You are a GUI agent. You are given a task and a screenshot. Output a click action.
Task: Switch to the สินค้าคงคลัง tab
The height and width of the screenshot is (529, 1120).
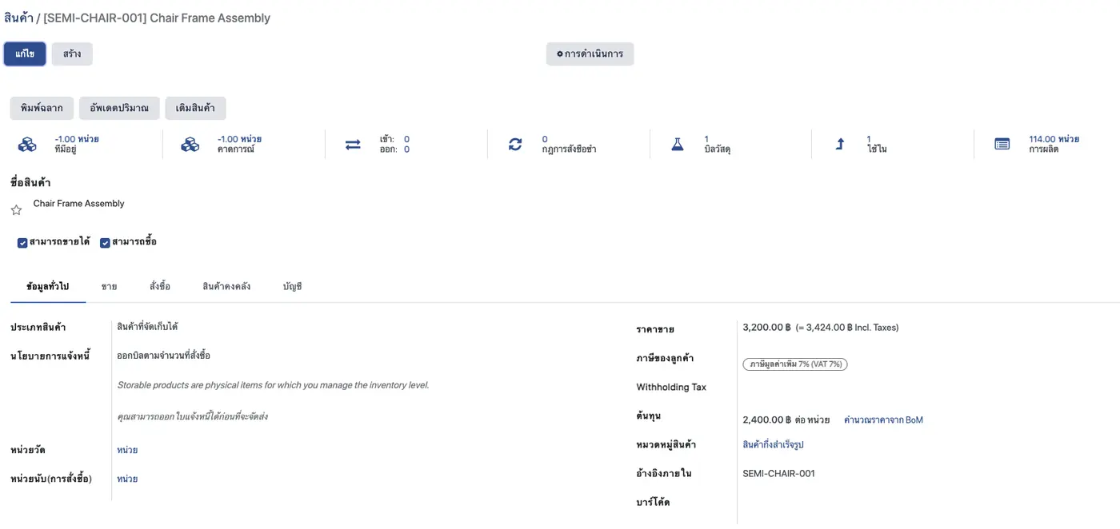click(226, 286)
